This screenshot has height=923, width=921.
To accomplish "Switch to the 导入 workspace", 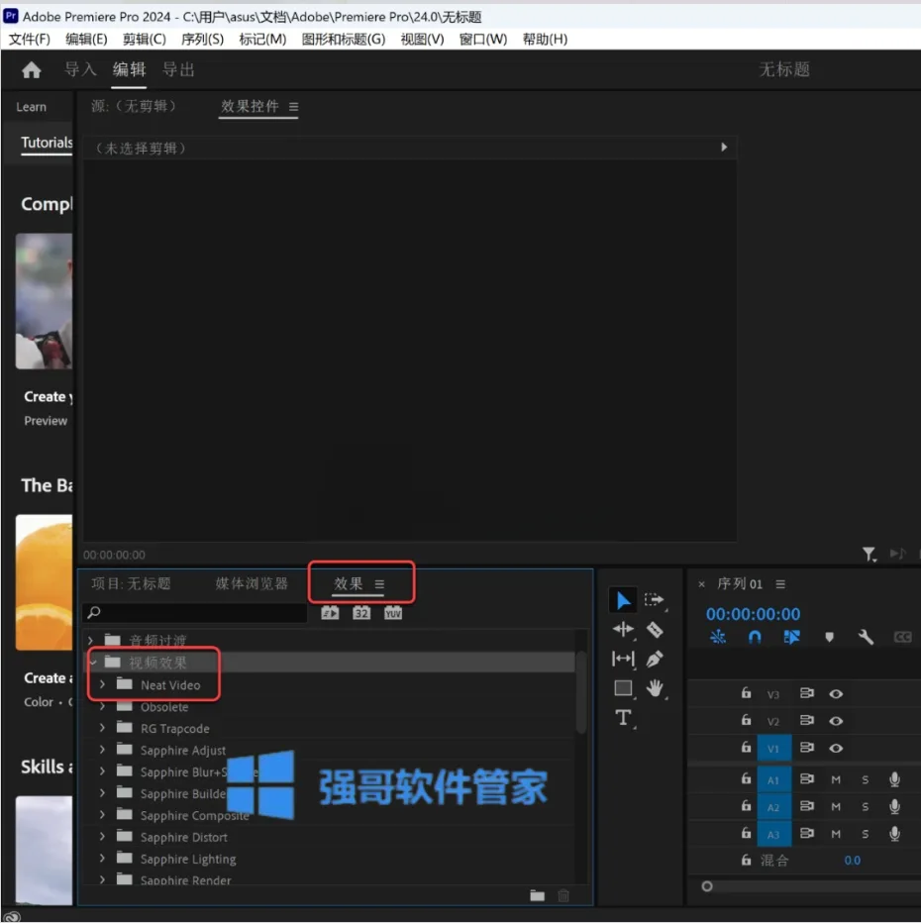I will point(80,69).
